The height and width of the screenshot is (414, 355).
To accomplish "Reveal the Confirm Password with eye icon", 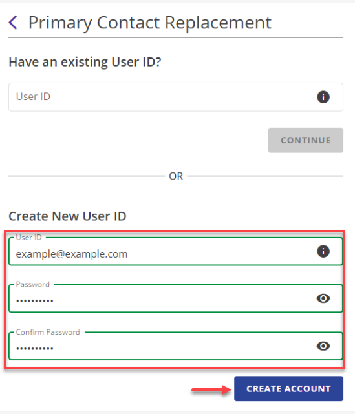I will 323,346.
